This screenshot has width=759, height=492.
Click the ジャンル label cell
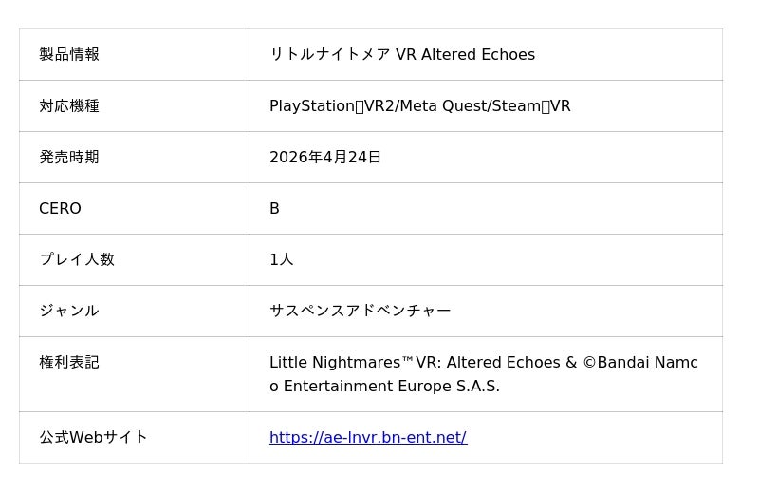coord(69,311)
